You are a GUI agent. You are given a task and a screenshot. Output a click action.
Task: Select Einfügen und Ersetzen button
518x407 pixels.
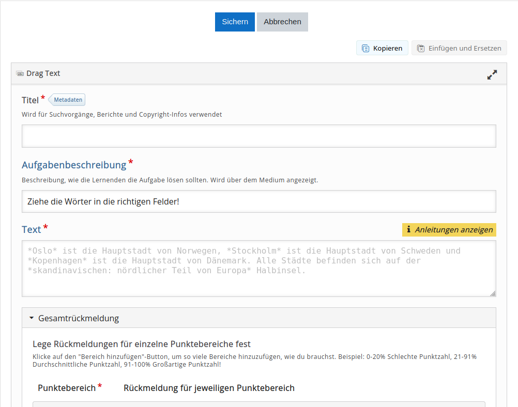pyautogui.click(x=459, y=48)
